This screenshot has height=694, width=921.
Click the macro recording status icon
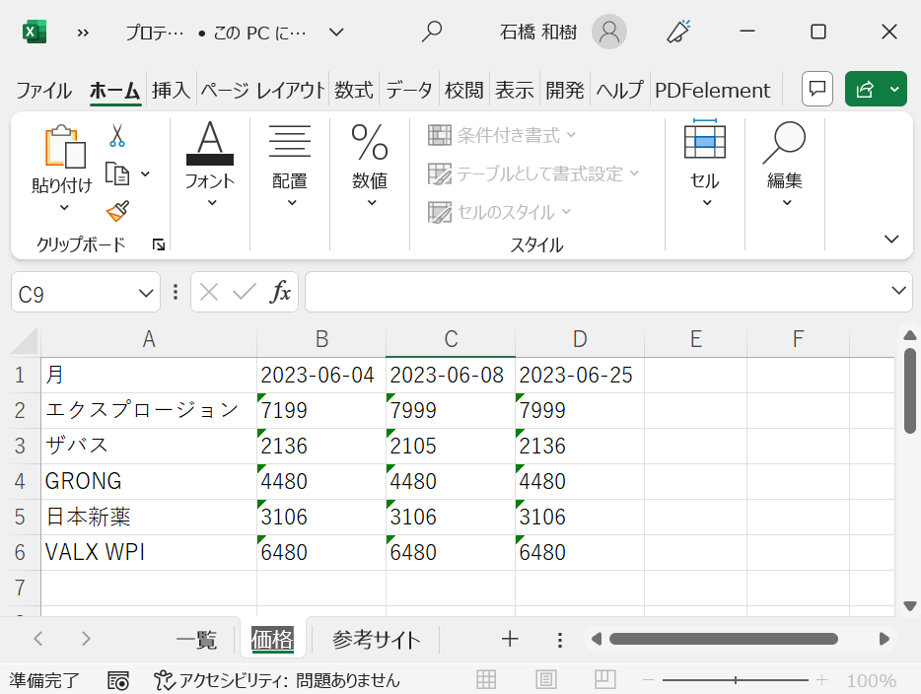[118, 680]
